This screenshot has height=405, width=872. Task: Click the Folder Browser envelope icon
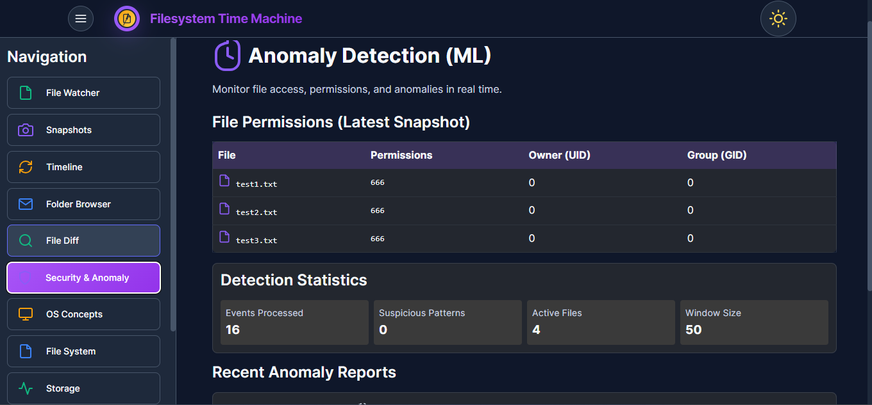(26, 204)
